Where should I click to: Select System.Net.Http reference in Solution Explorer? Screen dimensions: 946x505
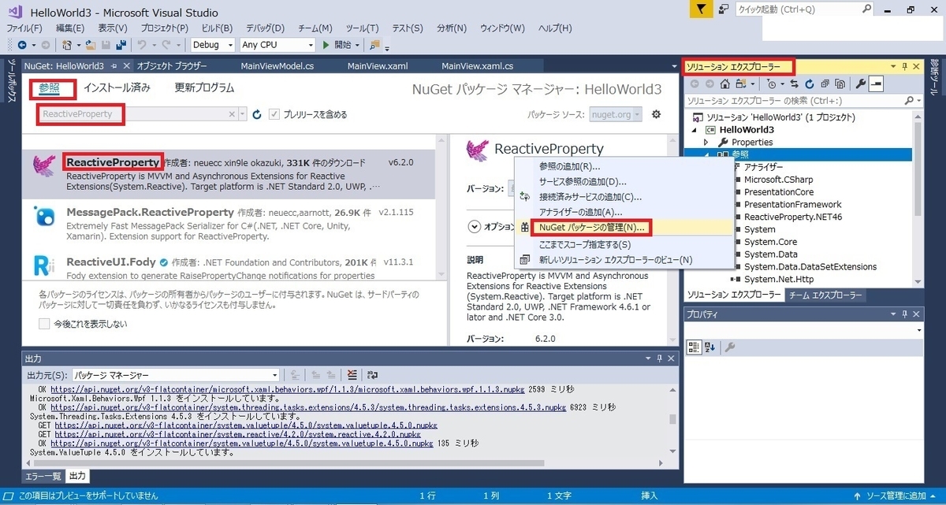(778, 279)
